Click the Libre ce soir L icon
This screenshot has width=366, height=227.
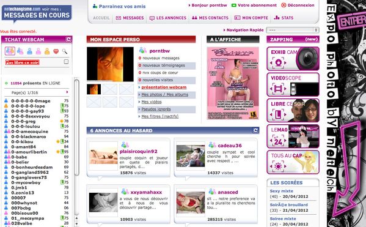click(278, 114)
